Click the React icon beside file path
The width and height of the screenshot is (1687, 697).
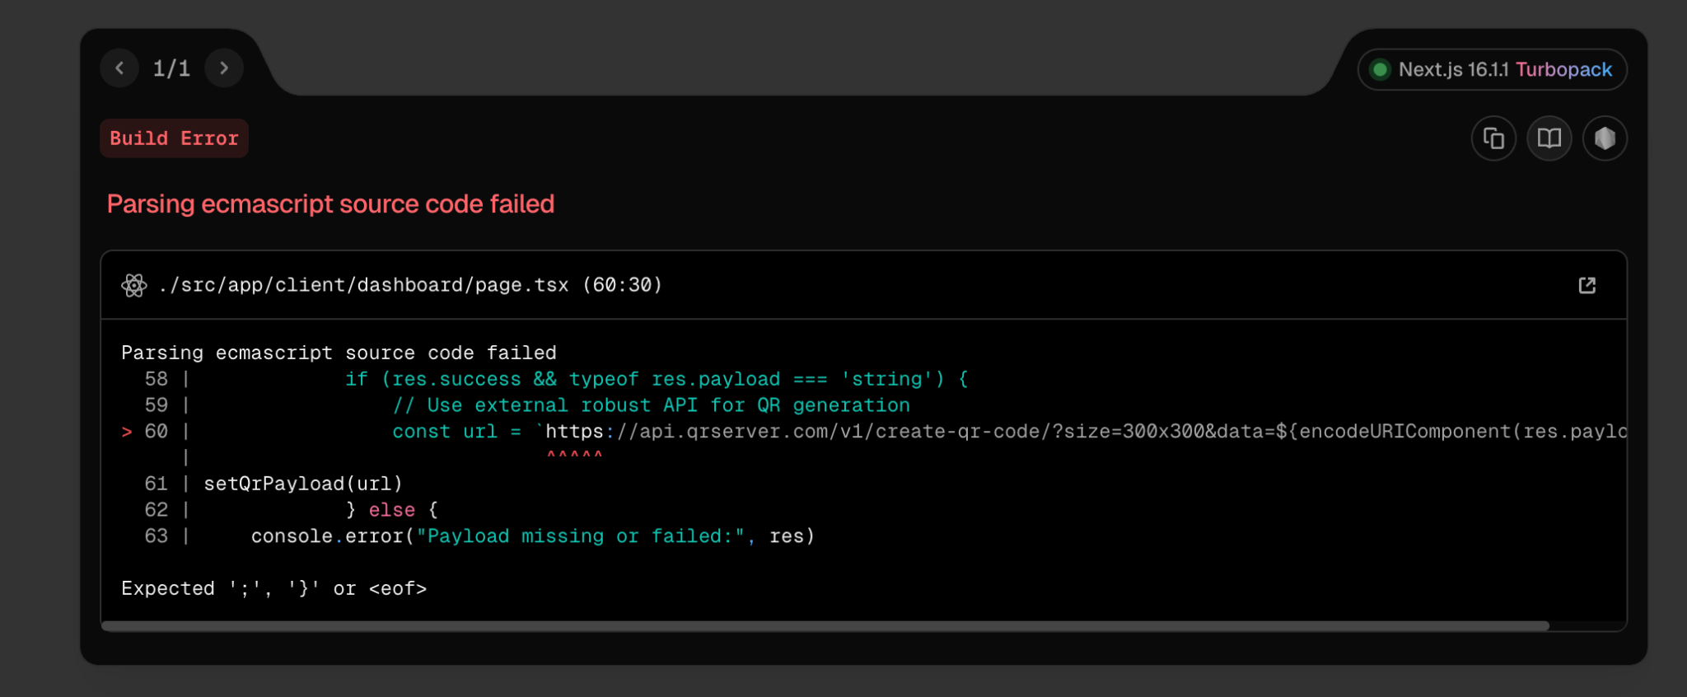[134, 285]
